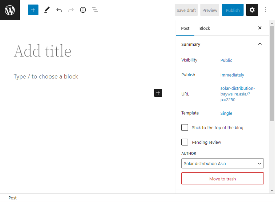Open the three-dot Options menu
The image size is (275, 202).
(x=265, y=10)
